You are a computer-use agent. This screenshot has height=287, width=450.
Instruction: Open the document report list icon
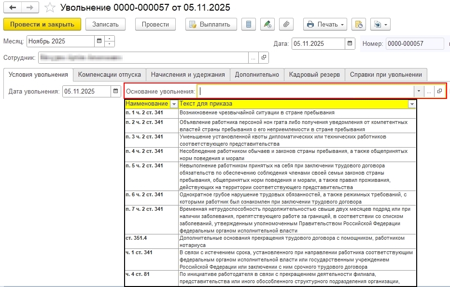249,25
